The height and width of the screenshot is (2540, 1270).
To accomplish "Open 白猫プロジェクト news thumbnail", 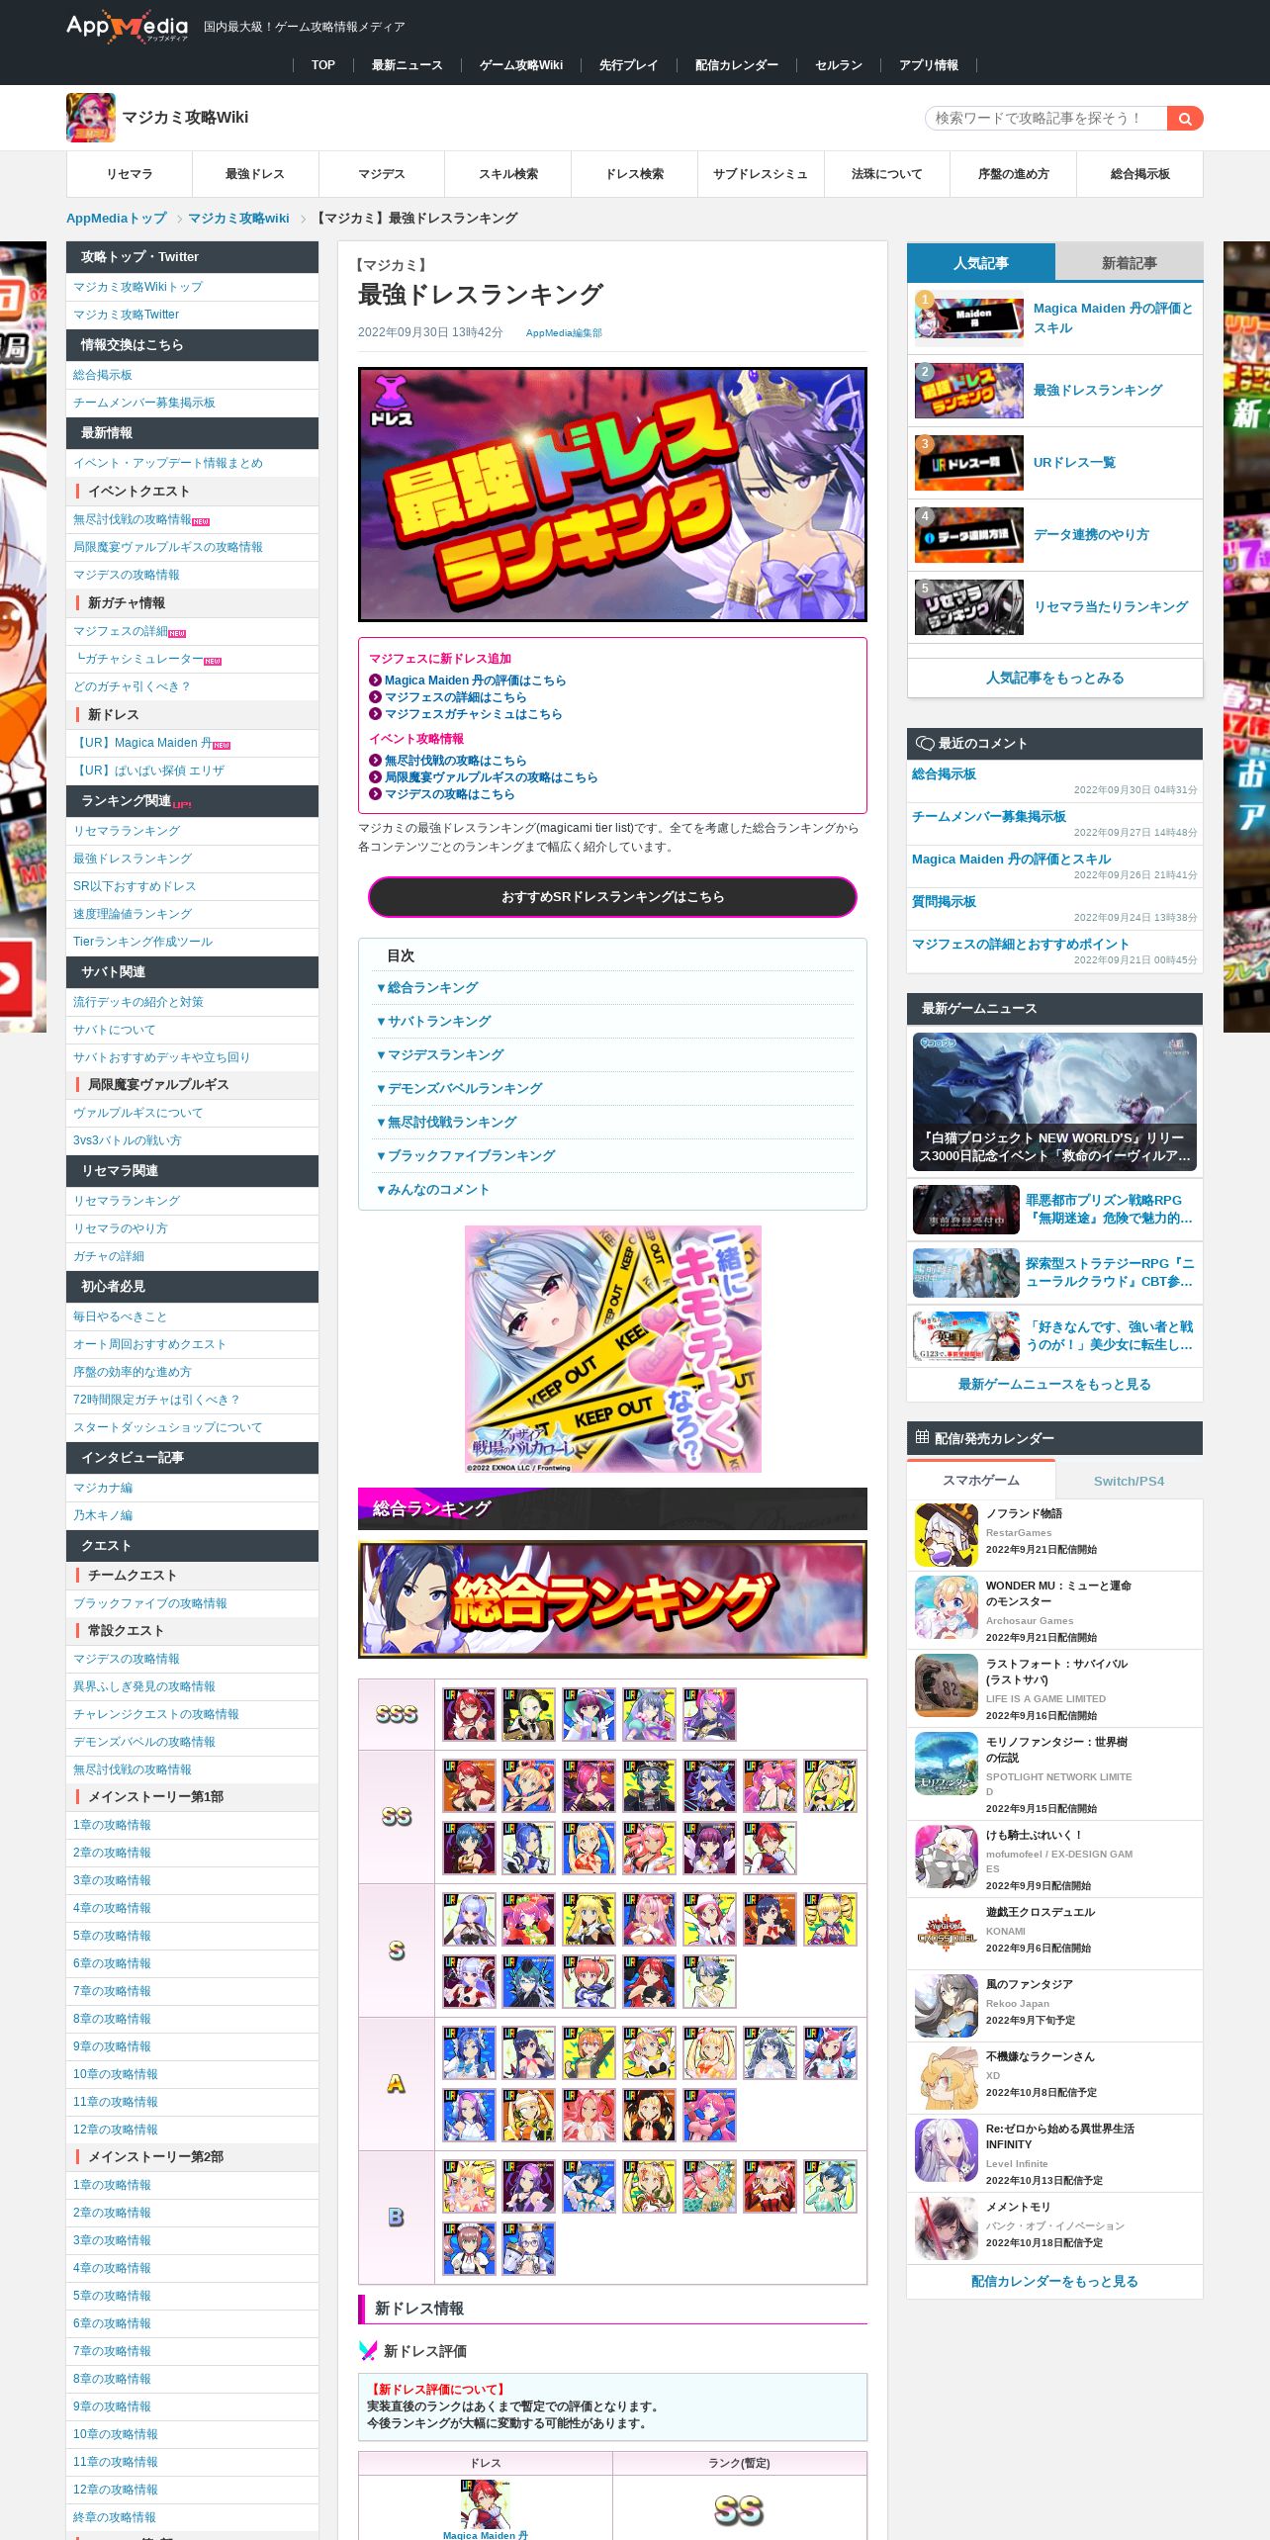I will pos(1055,1102).
